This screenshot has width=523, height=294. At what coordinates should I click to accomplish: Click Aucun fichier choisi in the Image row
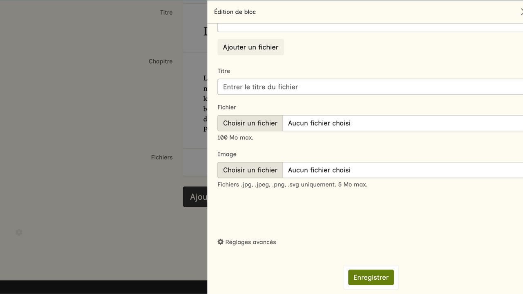pyautogui.click(x=319, y=170)
